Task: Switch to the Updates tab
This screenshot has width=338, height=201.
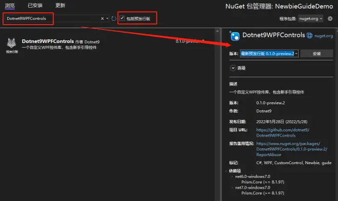Action: click(x=60, y=6)
